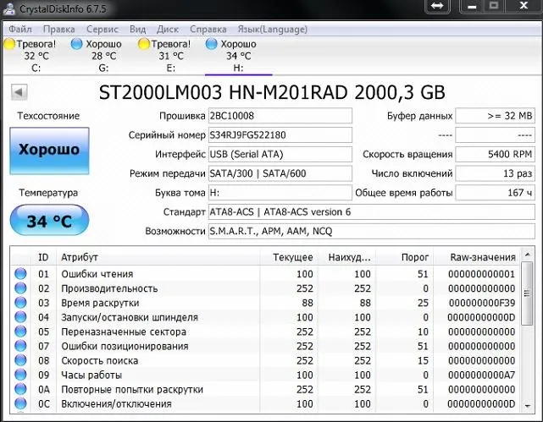Click the serial number field S34RJ9FG522180
Screen dimensions: 543x422
280,135
